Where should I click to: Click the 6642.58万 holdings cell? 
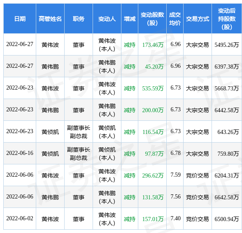(227, 197)
